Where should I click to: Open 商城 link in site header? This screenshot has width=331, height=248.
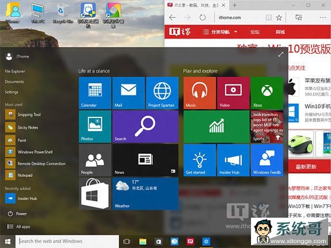coord(280,32)
